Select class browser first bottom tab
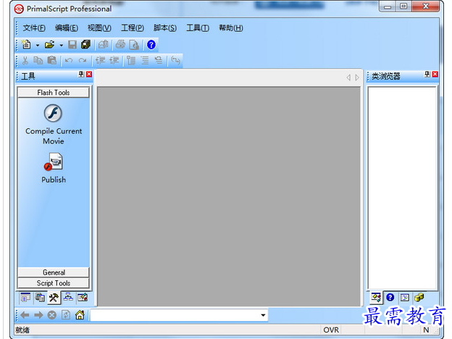 376,298
